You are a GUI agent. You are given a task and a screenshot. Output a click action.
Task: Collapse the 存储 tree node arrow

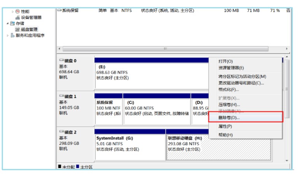(7, 24)
